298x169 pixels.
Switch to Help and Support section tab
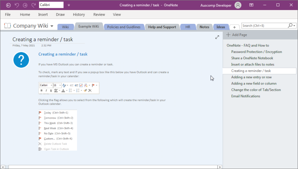tap(162, 27)
